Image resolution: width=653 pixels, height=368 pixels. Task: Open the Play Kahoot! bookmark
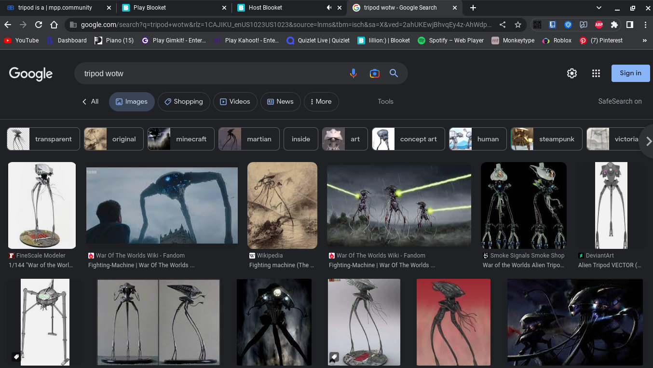[x=246, y=41]
